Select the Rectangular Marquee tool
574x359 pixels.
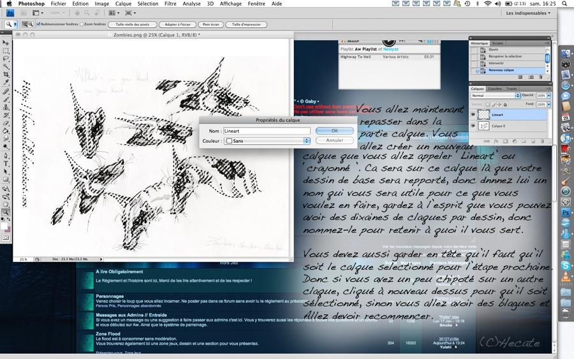[6, 51]
